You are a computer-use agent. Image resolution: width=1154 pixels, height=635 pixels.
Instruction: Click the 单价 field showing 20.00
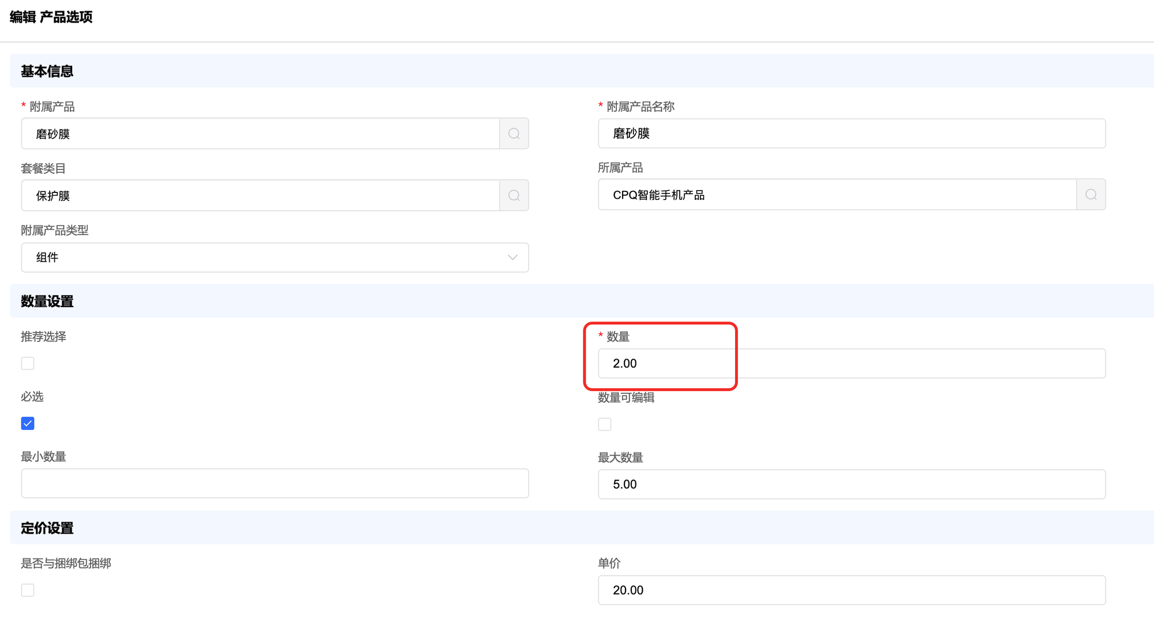pyautogui.click(x=851, y=590)
